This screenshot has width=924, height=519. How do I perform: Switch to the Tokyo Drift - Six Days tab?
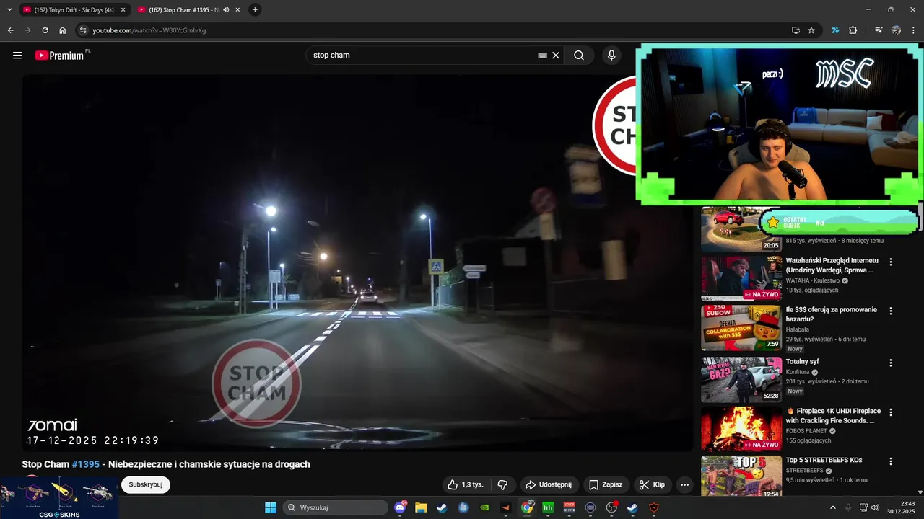point(74,10)
